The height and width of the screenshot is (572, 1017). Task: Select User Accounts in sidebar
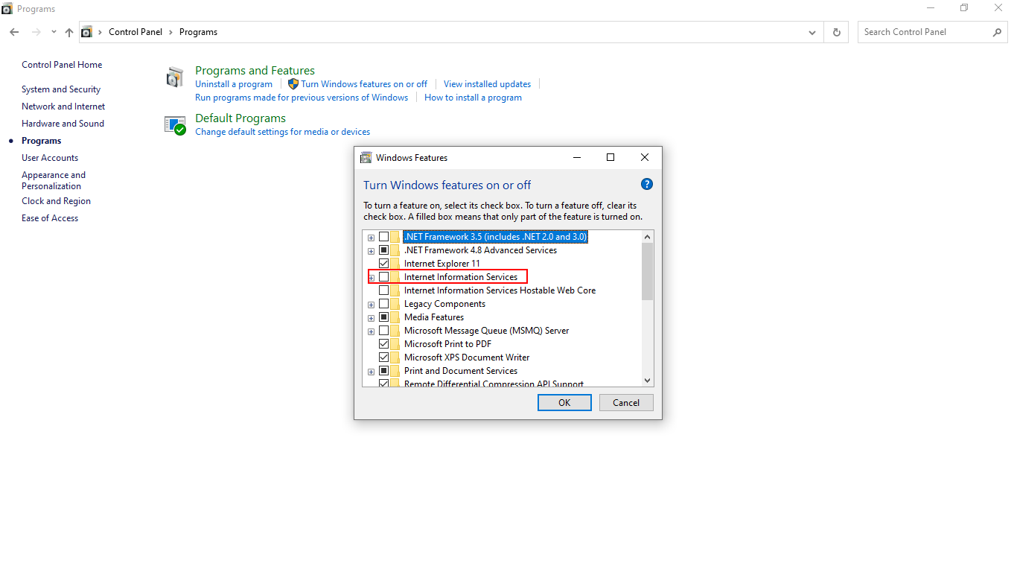click(50, 158)
